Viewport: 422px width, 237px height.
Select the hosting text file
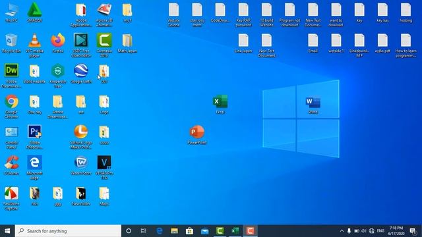(406, 13)
